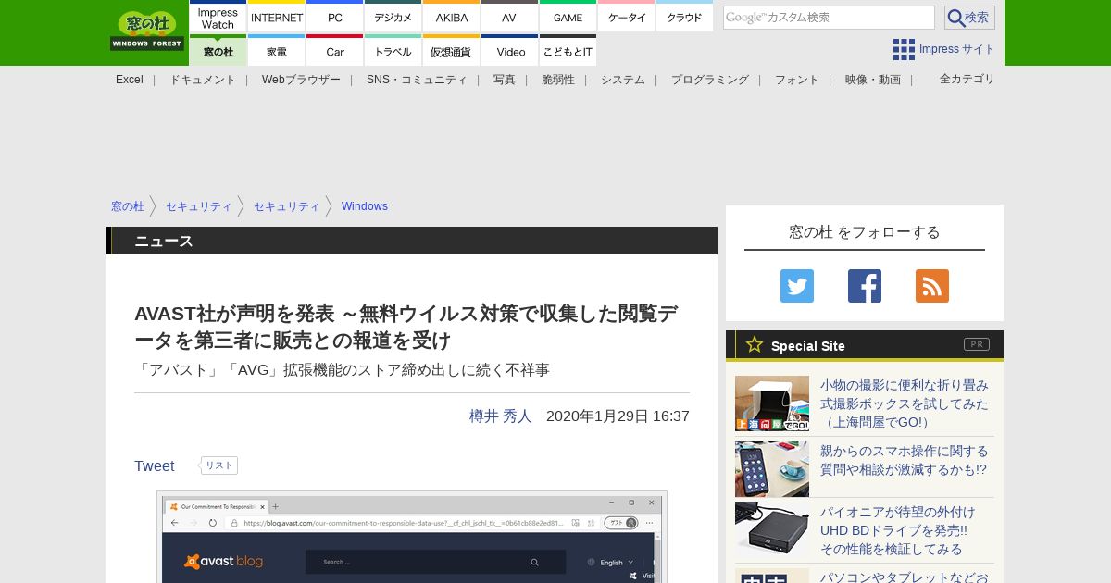Open the INTERNET tab
The width and height of the screenshot is (1111, 583).
(x=277, y=18)
